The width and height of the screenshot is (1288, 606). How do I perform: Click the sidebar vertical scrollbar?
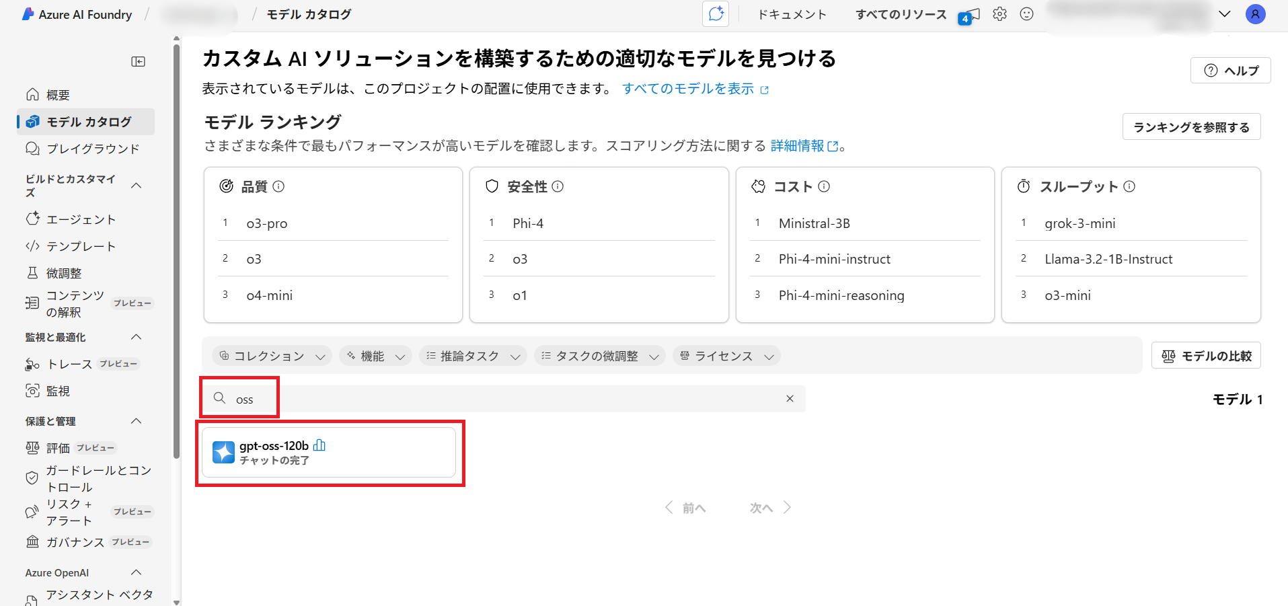pos(176,252)
